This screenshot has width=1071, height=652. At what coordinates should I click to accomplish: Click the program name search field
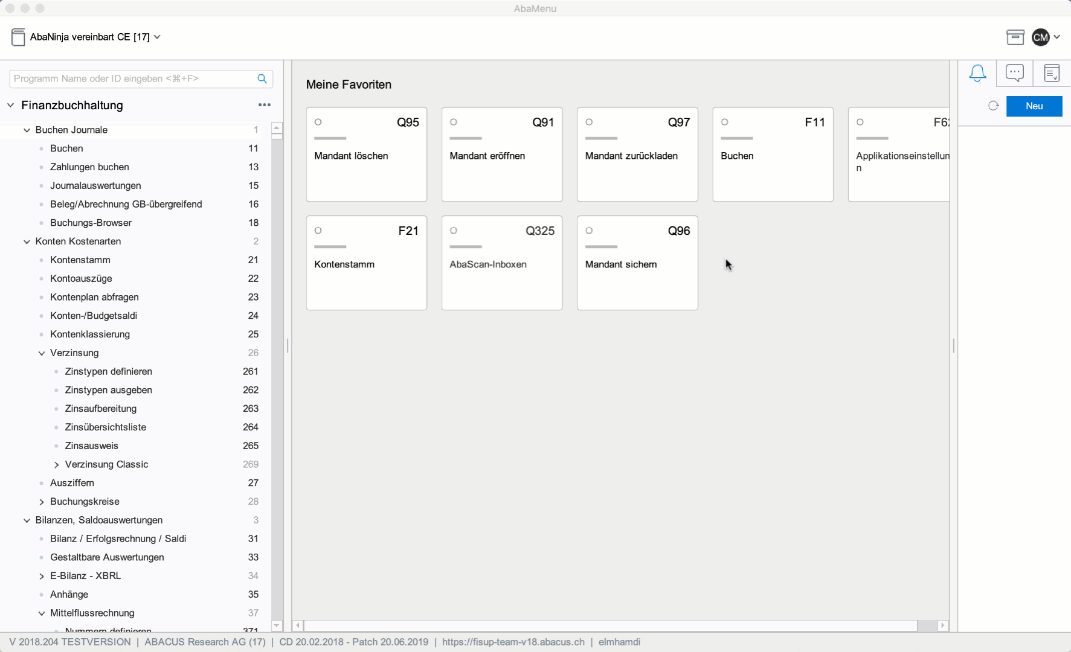132,78
